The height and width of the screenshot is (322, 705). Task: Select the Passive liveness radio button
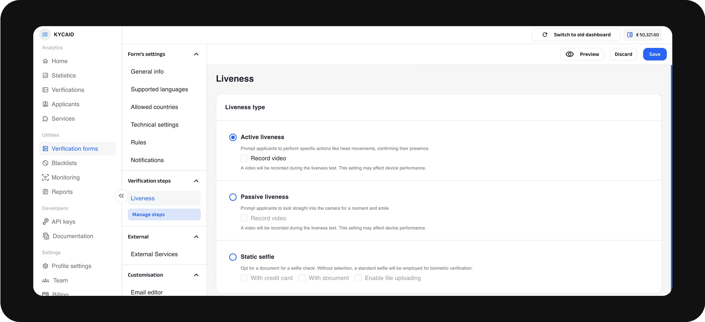pyautogui.click(x=233, y=197)
